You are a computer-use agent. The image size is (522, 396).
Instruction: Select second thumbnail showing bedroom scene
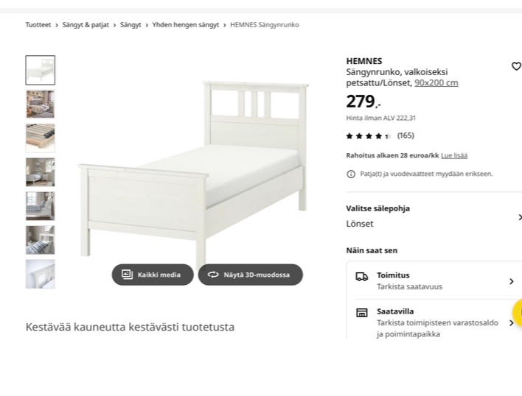click(40, 105)
